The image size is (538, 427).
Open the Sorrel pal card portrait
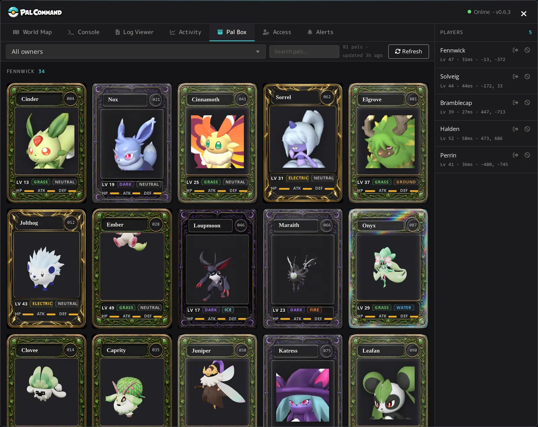point(303,139)
